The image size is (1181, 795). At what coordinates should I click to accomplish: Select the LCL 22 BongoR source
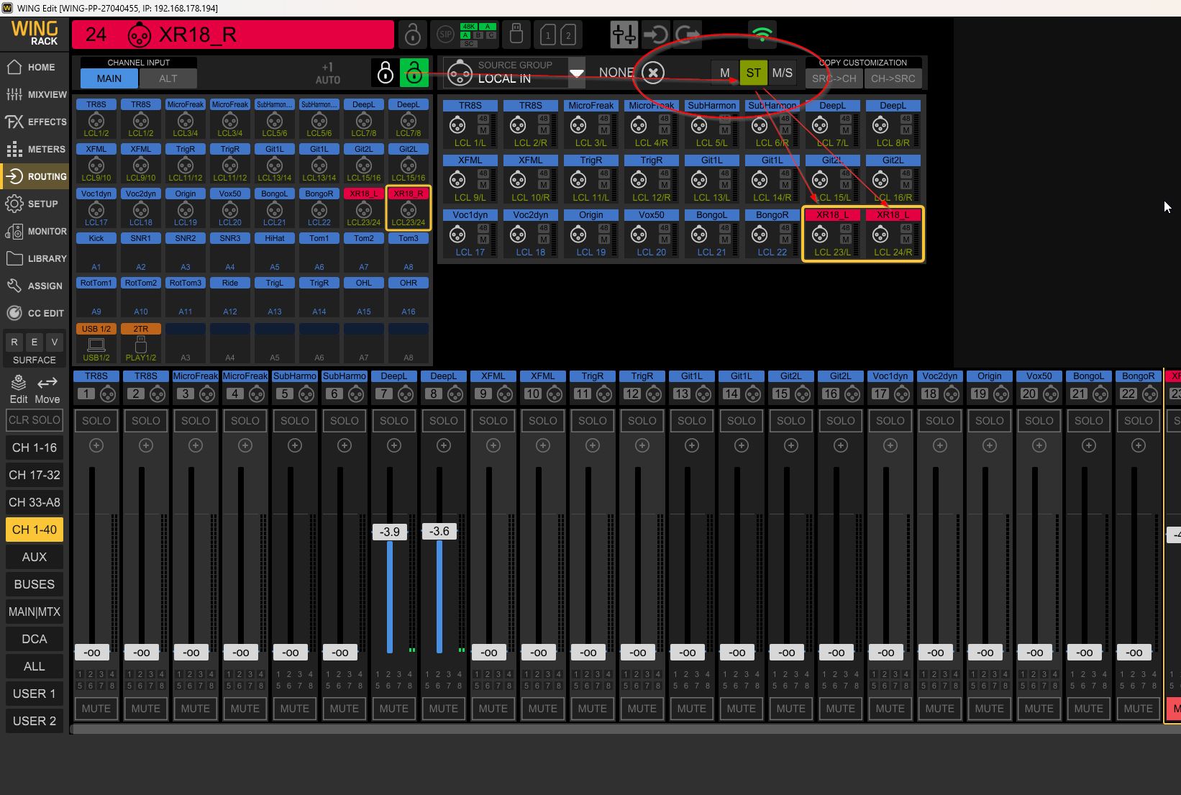coord(772,234)
